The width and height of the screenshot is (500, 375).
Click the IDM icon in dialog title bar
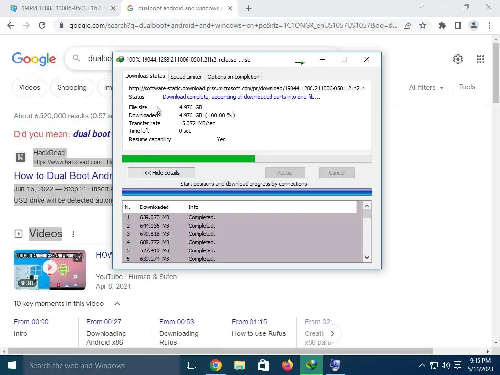point(120,59)
